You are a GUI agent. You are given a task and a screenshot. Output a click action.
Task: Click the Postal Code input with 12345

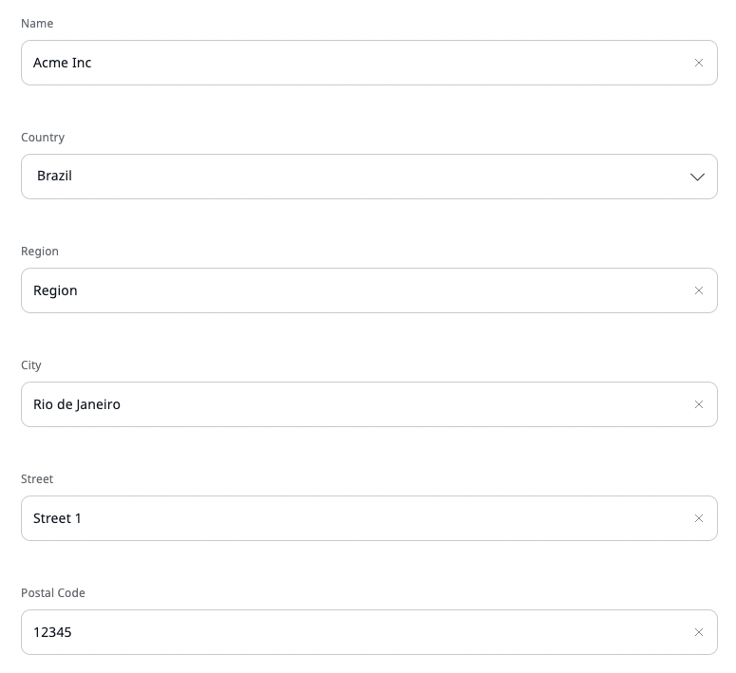(x=361, y=632)
